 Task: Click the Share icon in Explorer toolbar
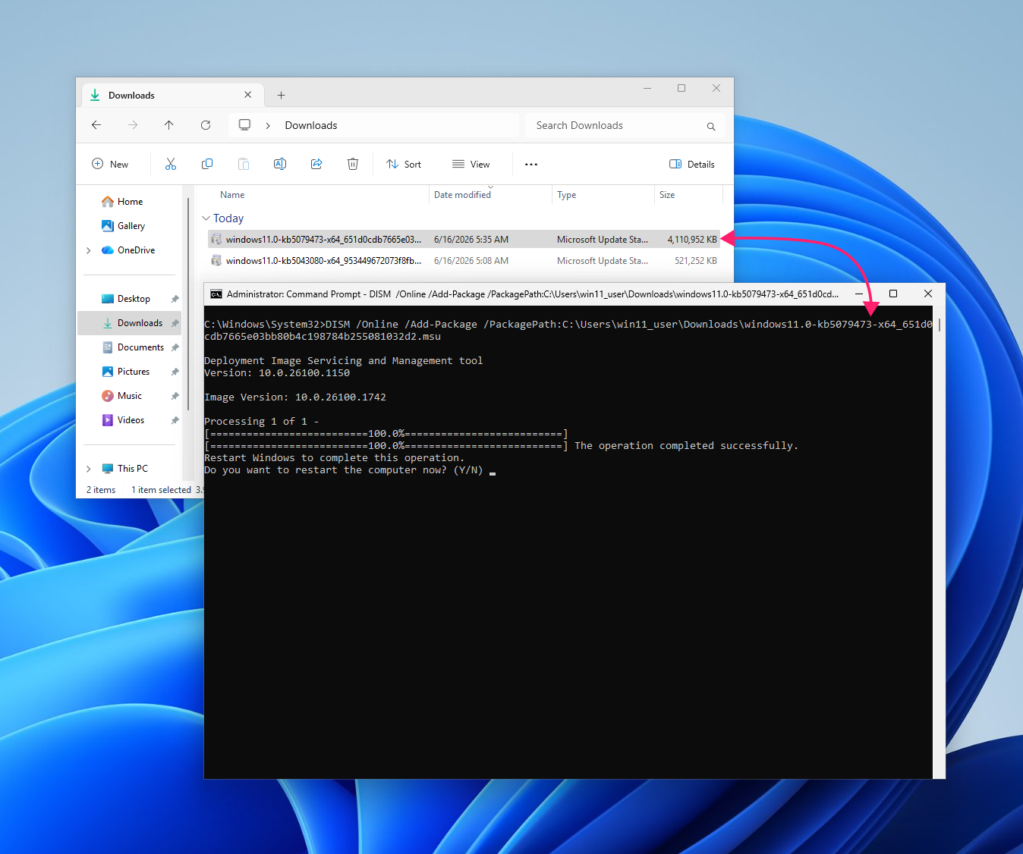coord(316,164)
